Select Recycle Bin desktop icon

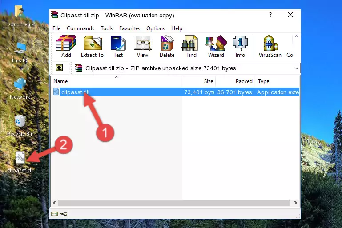20,126
